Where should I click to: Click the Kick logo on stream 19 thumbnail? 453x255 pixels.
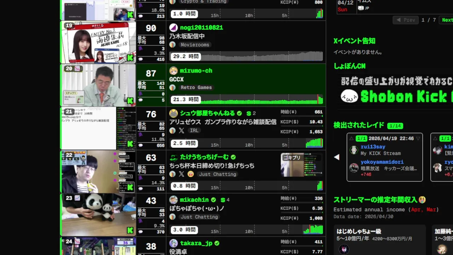click(130, 58)
